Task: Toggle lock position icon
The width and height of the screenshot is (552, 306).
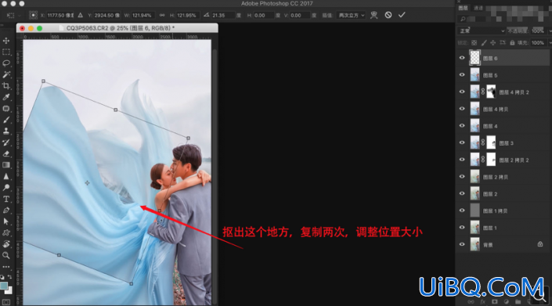Action: pos(492,42)
